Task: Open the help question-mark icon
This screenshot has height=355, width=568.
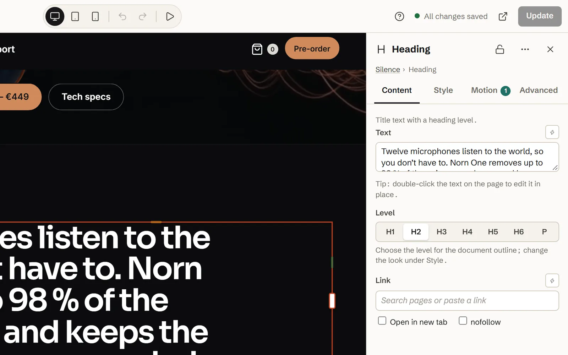Action: tap(399, 16)
